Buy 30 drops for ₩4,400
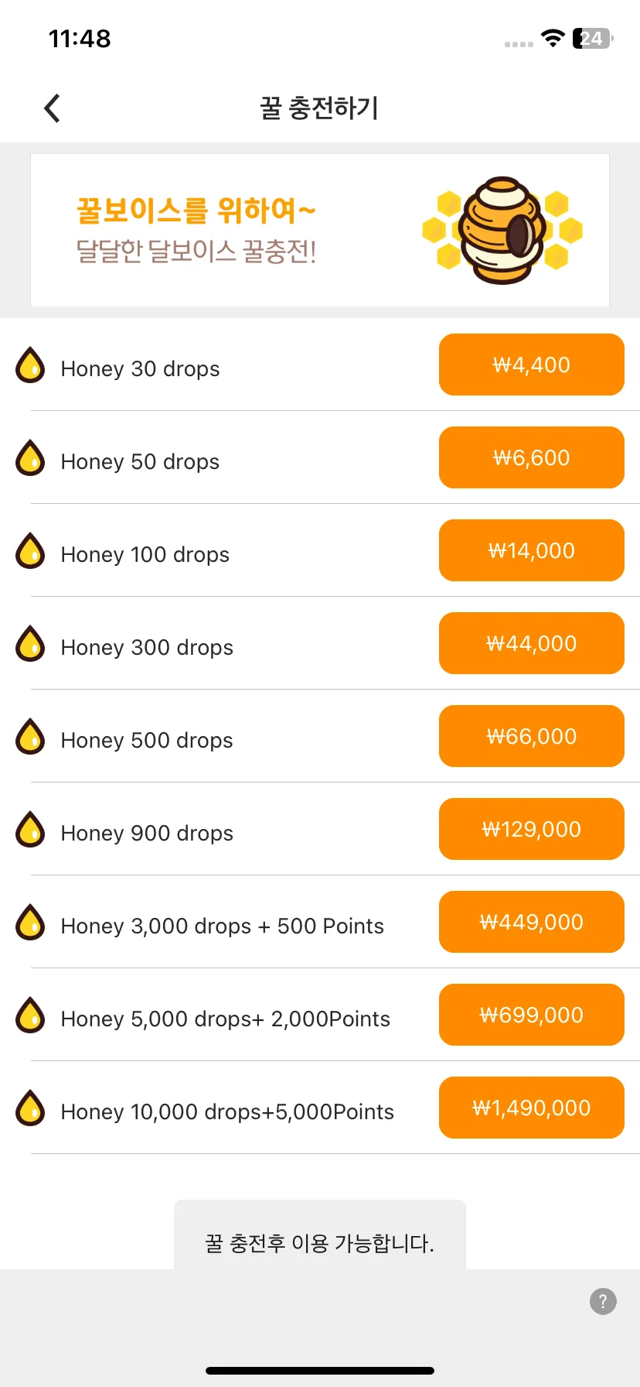 (x=532, y=365)
